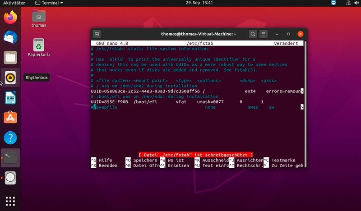Show applications grid
Screen dimensions: 361x211
coord(10,202)
